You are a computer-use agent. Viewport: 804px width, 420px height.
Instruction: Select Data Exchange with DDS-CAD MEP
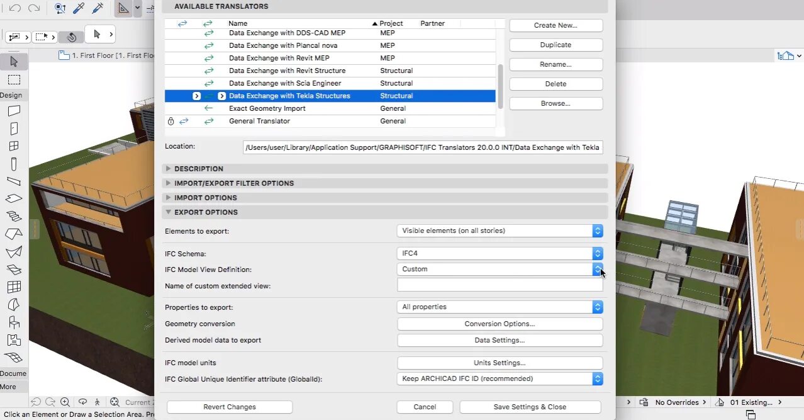[x=330, y=33]
